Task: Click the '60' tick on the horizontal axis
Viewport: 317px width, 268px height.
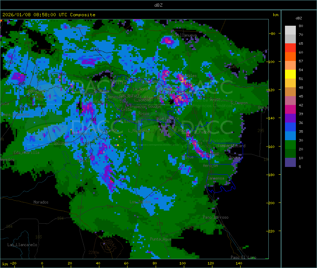Action: [x=126, y=263]
